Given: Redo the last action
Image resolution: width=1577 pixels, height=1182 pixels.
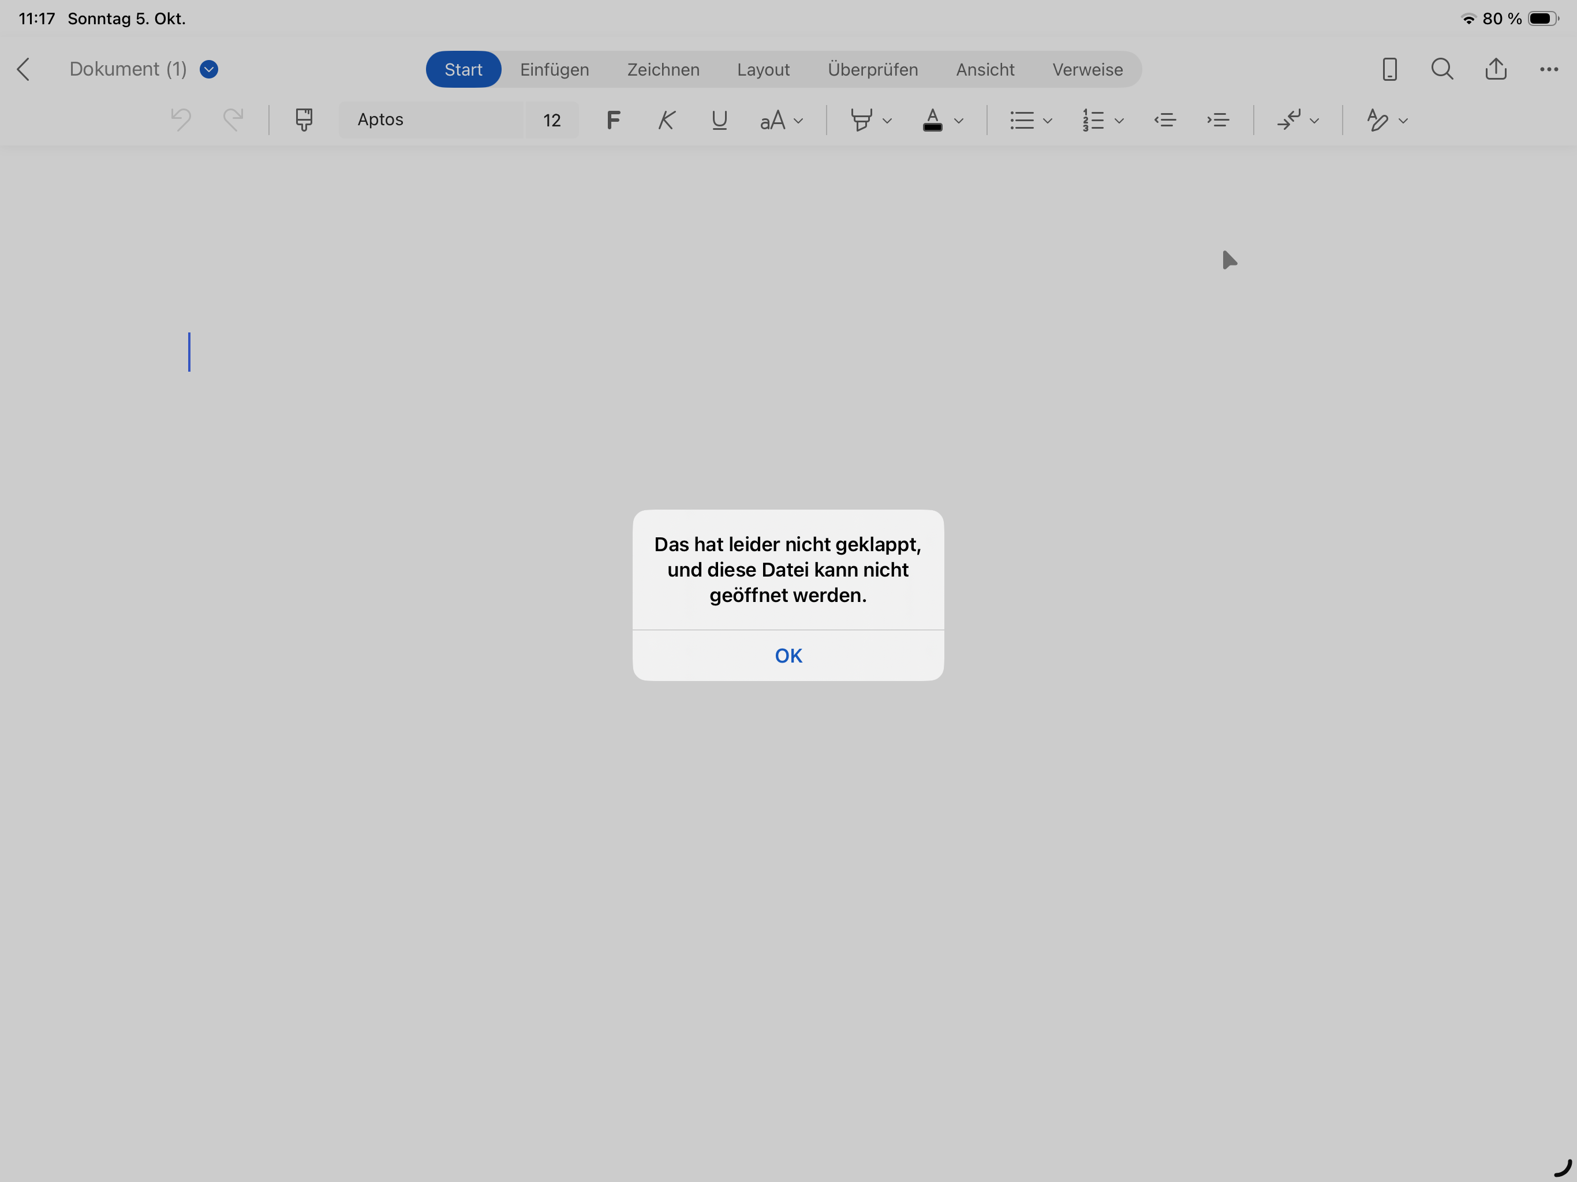Looking at the screenshot, I should [233, 119].
